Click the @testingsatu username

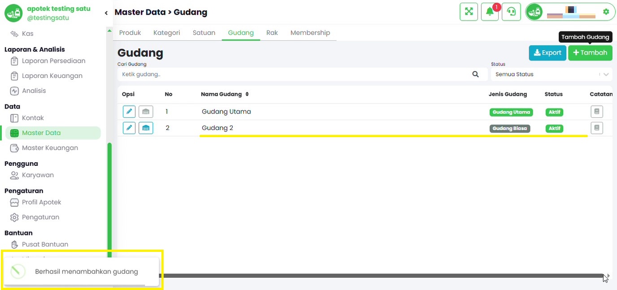48,18
